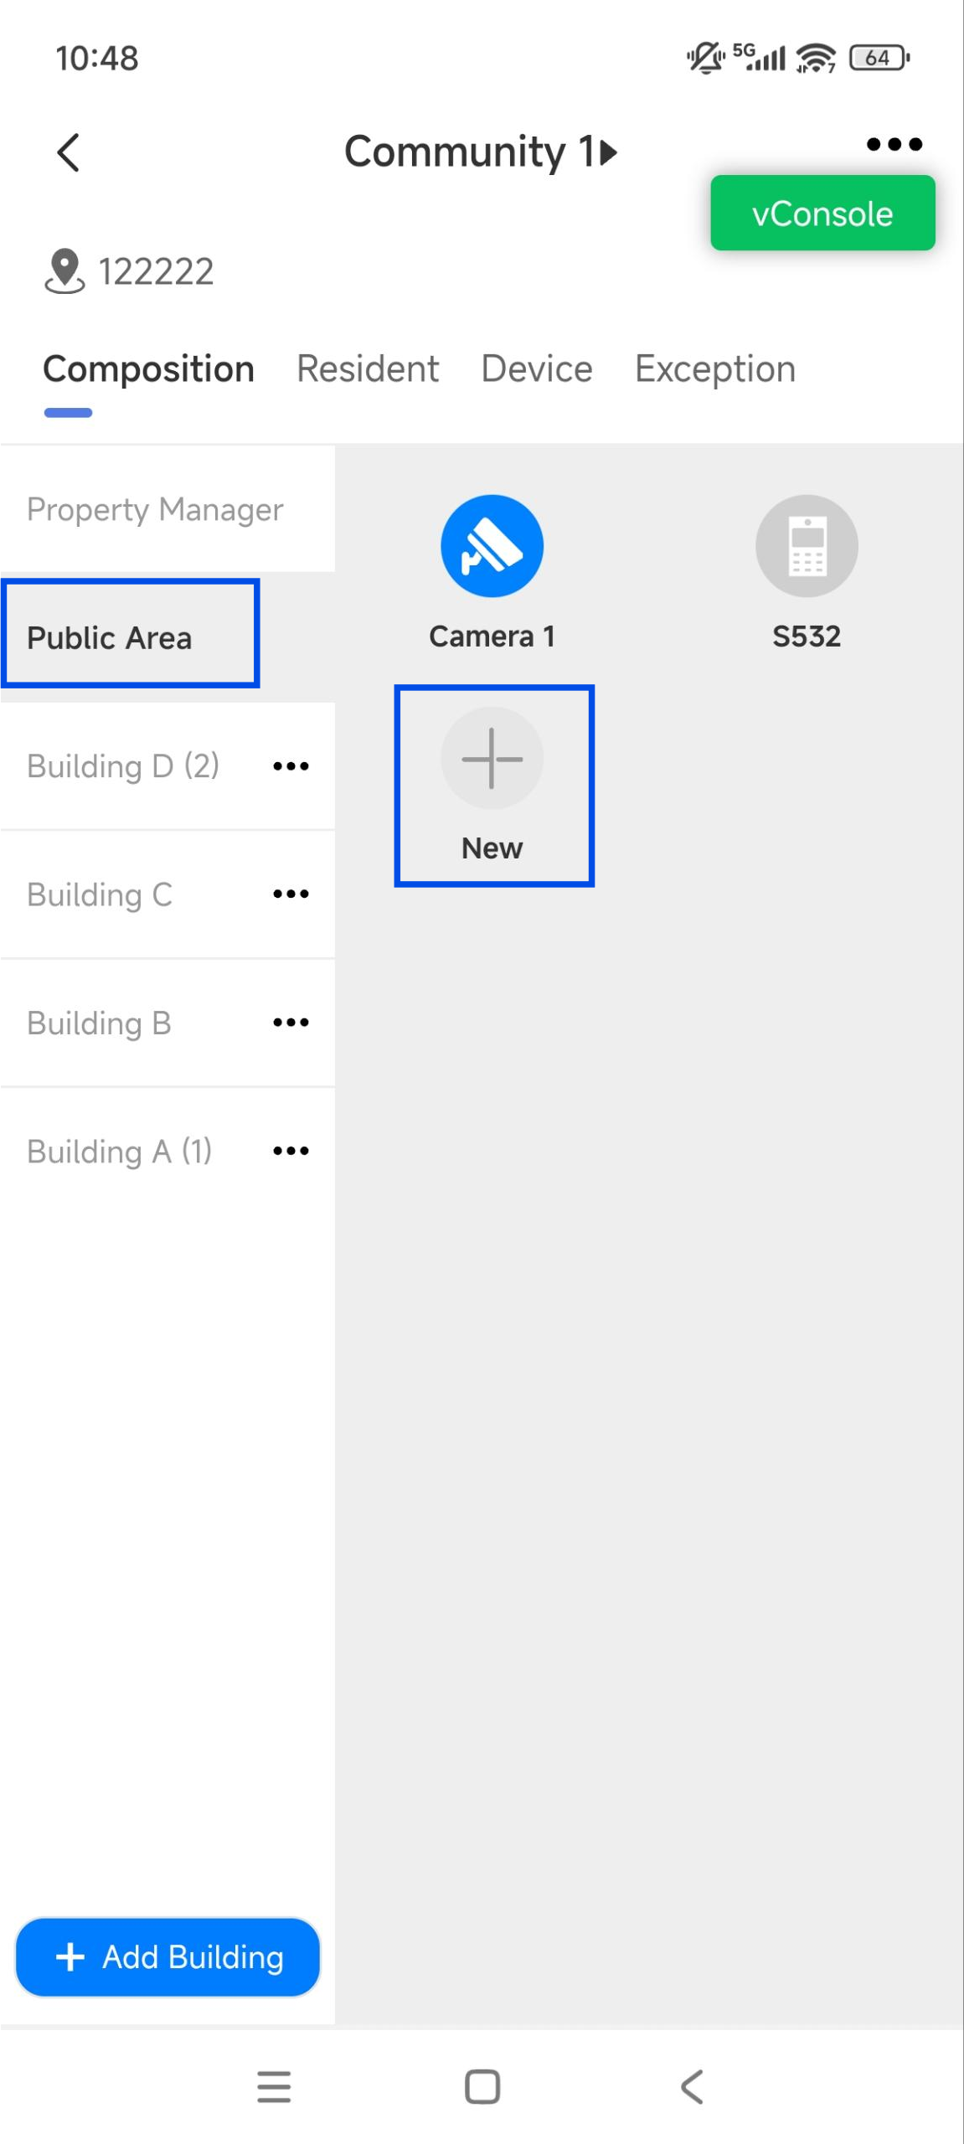
Task: Select Property Manager in the sidebar
Action: [x=168, y=509]
